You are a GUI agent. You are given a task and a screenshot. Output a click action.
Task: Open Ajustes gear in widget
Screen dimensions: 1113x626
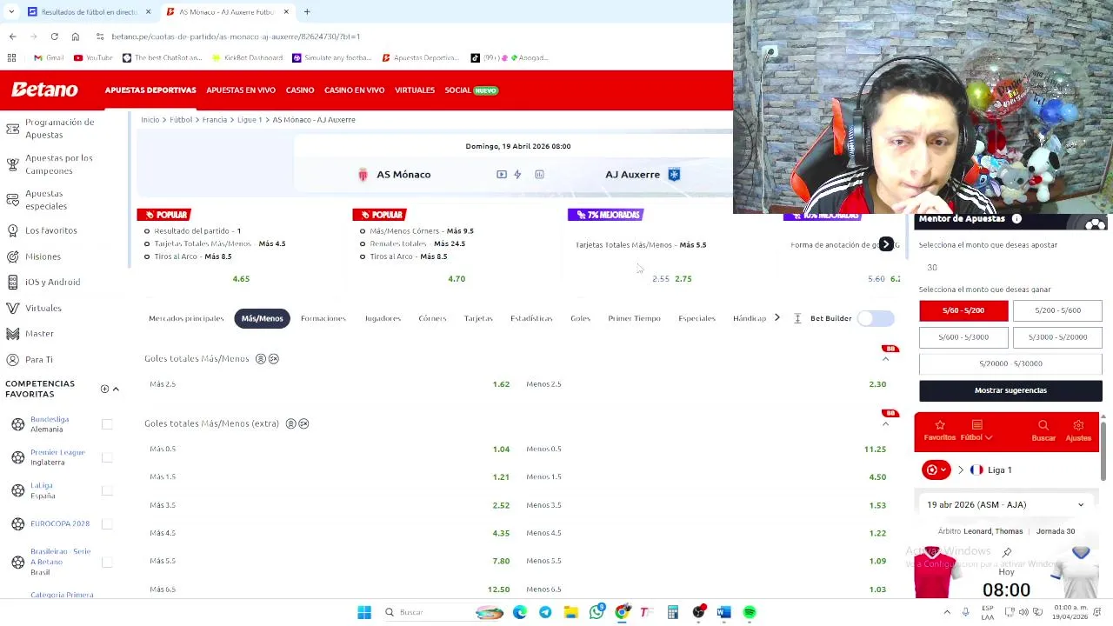(x=1078, y=425)
